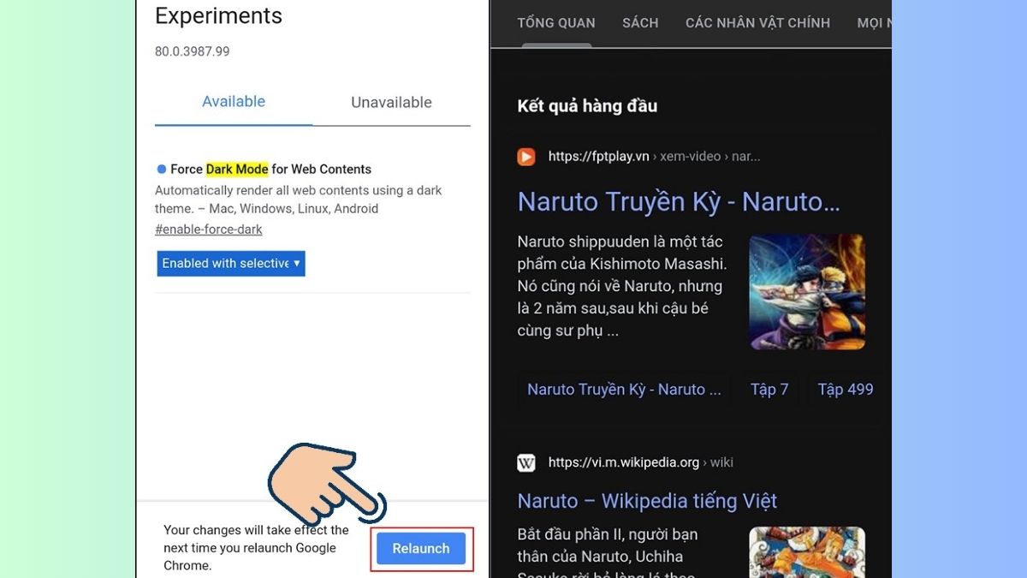Switch to the Available tab
The height and width of the screenshot is (578, 1027).
(234, 102)
